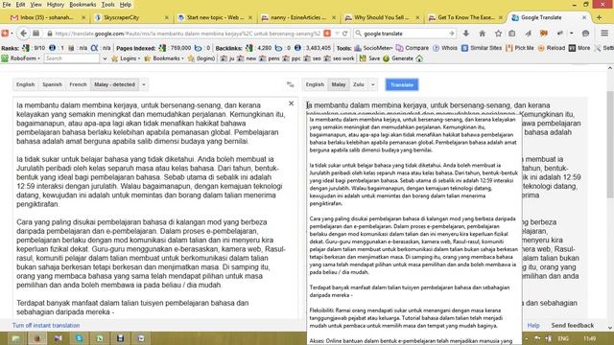Click the Reload button in SEO toolbar

(552, 48)
